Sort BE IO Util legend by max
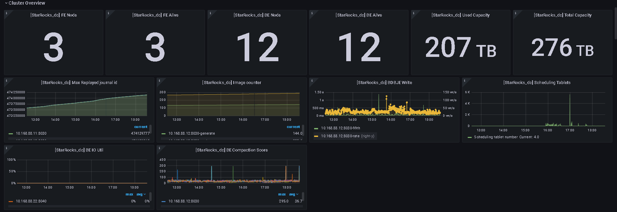The width and height of the screenshot is (617, 212). 129,194
